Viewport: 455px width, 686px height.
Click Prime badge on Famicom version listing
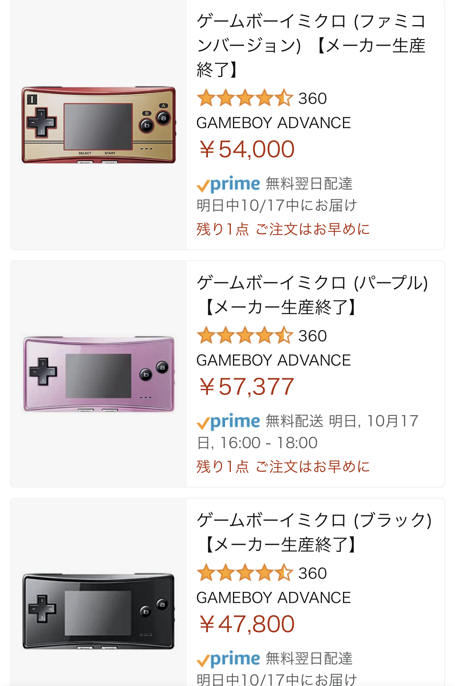[x=228, y=184]
